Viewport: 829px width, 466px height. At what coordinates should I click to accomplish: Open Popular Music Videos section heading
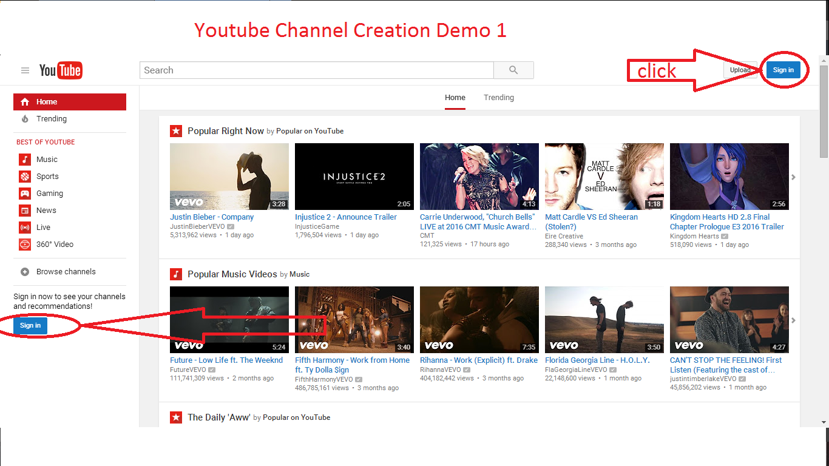pos(232,274)
